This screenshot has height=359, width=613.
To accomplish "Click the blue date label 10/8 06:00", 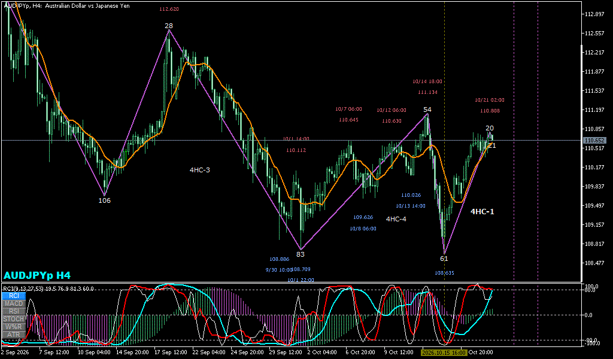I will (x=363, y=229).
